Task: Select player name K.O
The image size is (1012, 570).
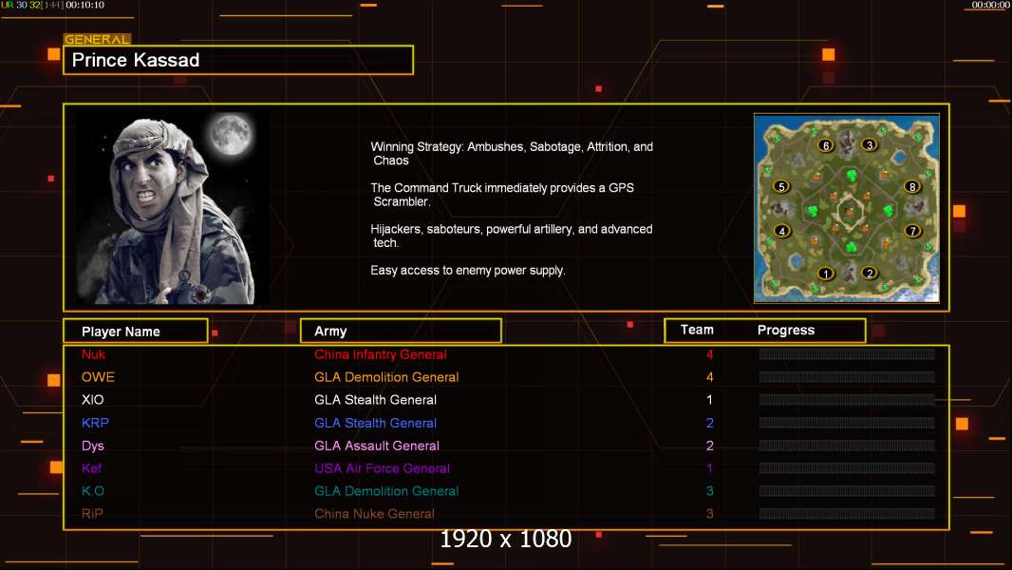Action: click(92, 490)
